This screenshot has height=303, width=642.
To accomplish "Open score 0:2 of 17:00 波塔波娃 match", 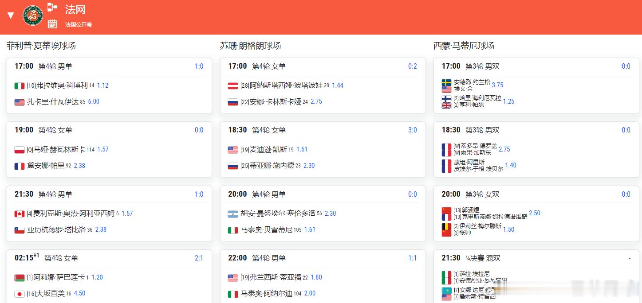I will tap(413, 66).
